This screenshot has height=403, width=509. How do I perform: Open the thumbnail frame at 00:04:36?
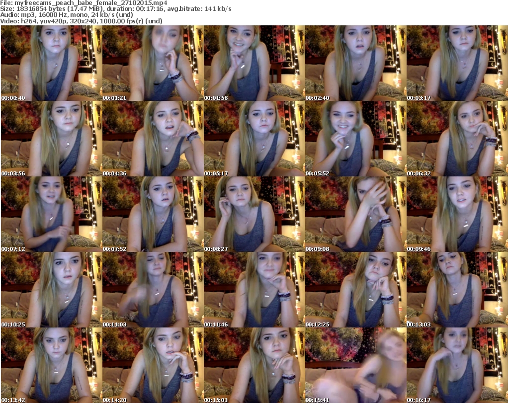click(x=153, y=139)
